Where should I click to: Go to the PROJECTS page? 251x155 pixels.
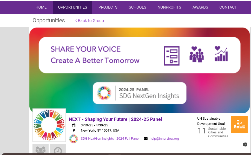[108, 7]
